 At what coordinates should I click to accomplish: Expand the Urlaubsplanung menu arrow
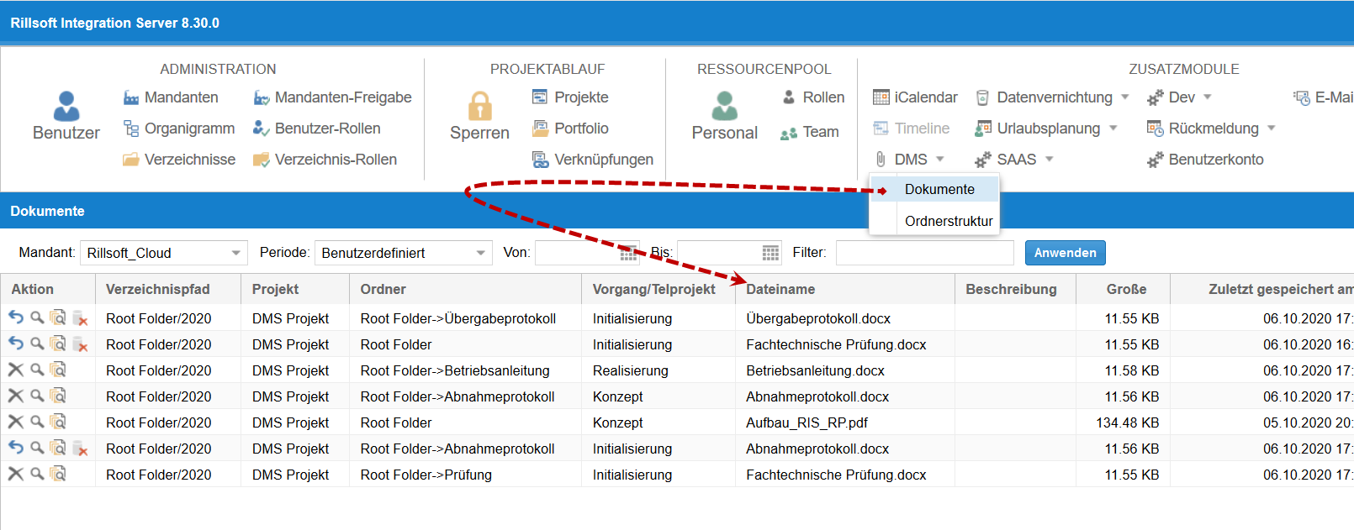[x=1113, y=129]
